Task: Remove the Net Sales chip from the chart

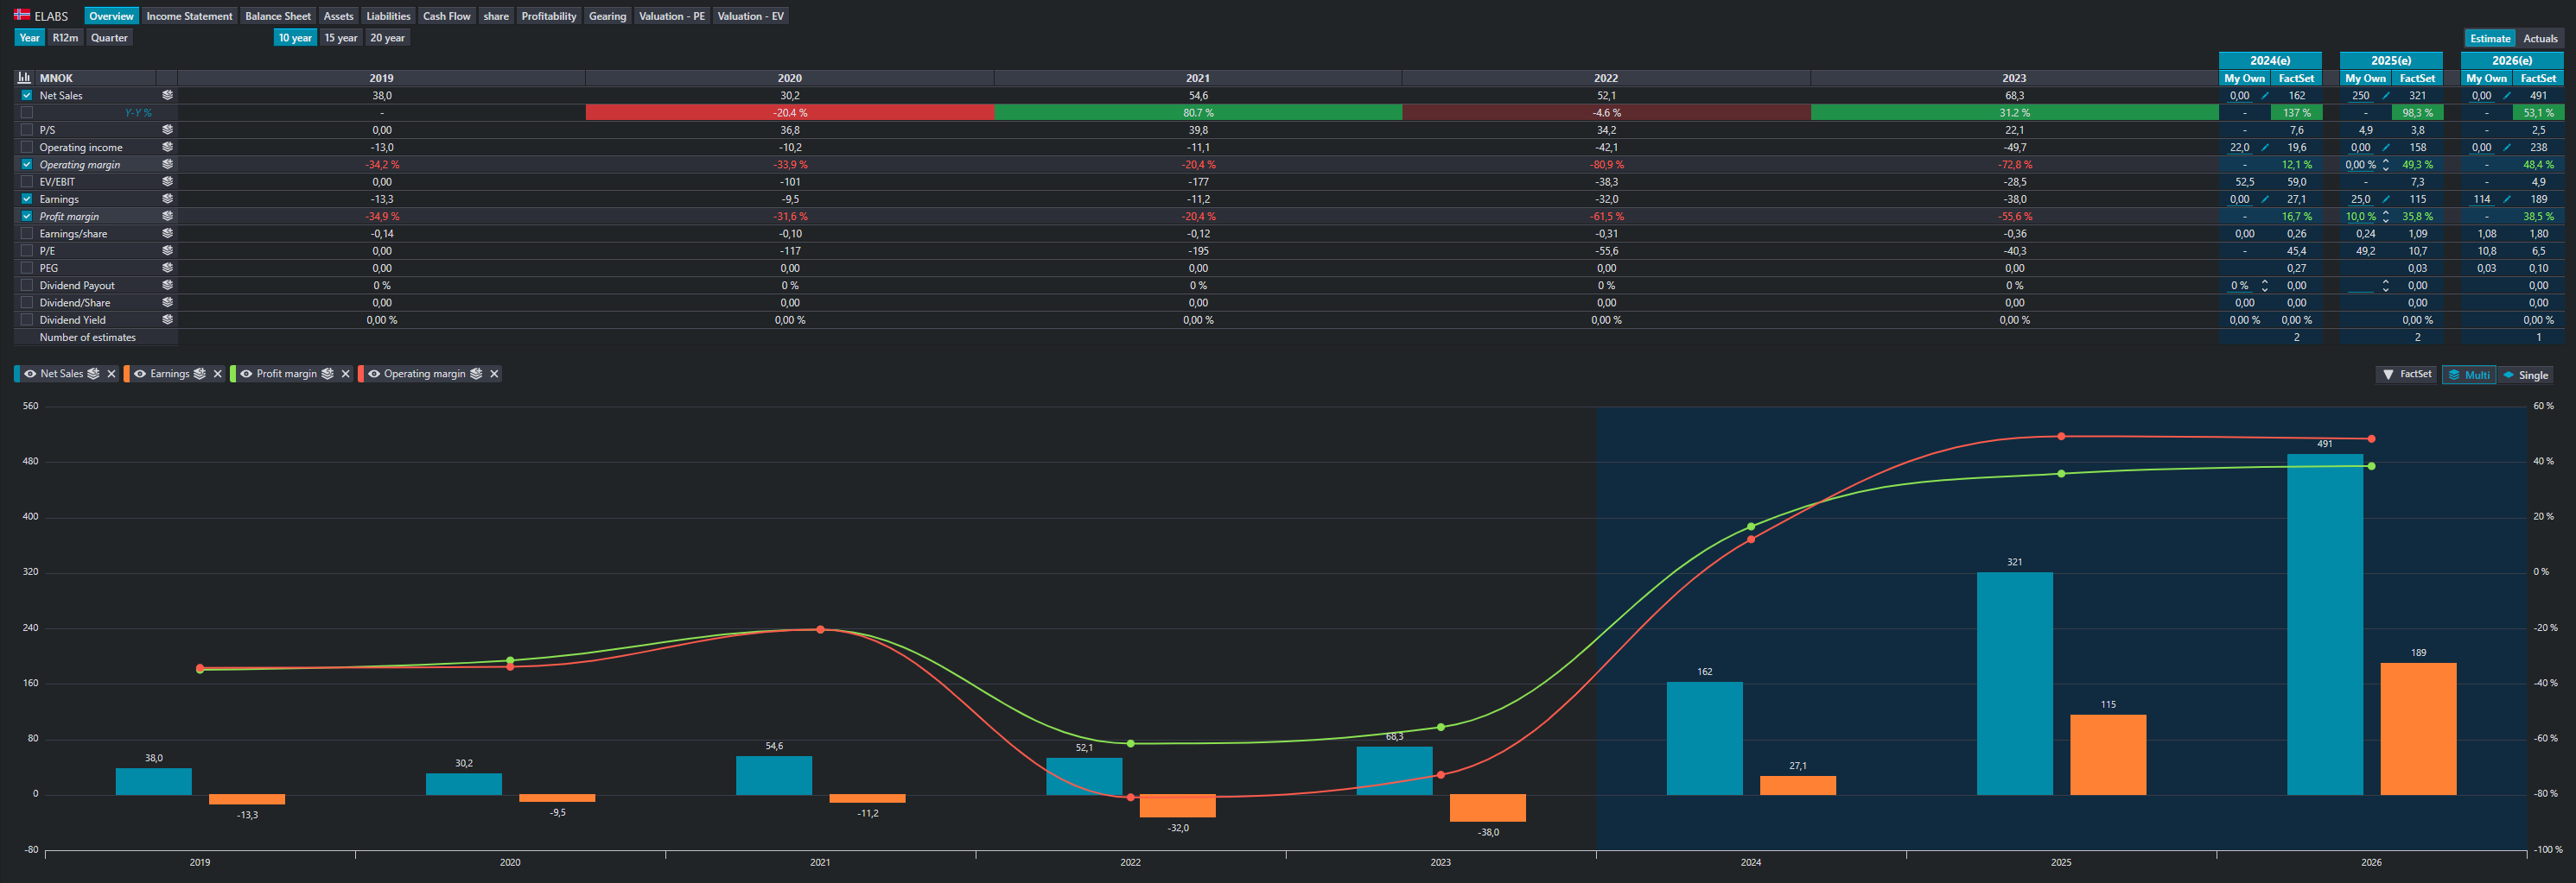Action: [111, 374]
